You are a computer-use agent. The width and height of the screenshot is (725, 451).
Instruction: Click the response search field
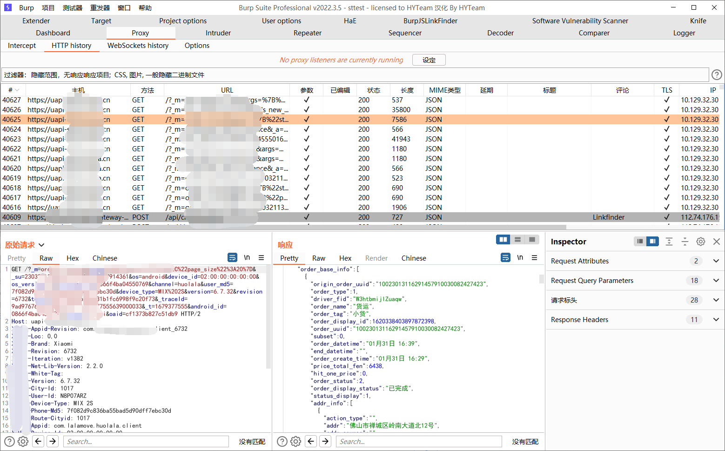[x=419, y=441]
